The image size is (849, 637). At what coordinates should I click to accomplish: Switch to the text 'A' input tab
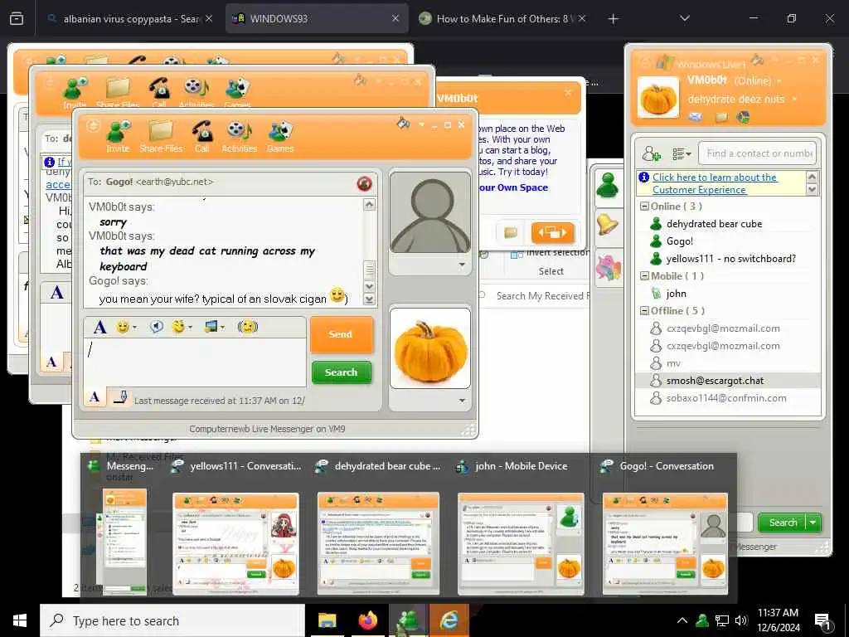[95, 397]
